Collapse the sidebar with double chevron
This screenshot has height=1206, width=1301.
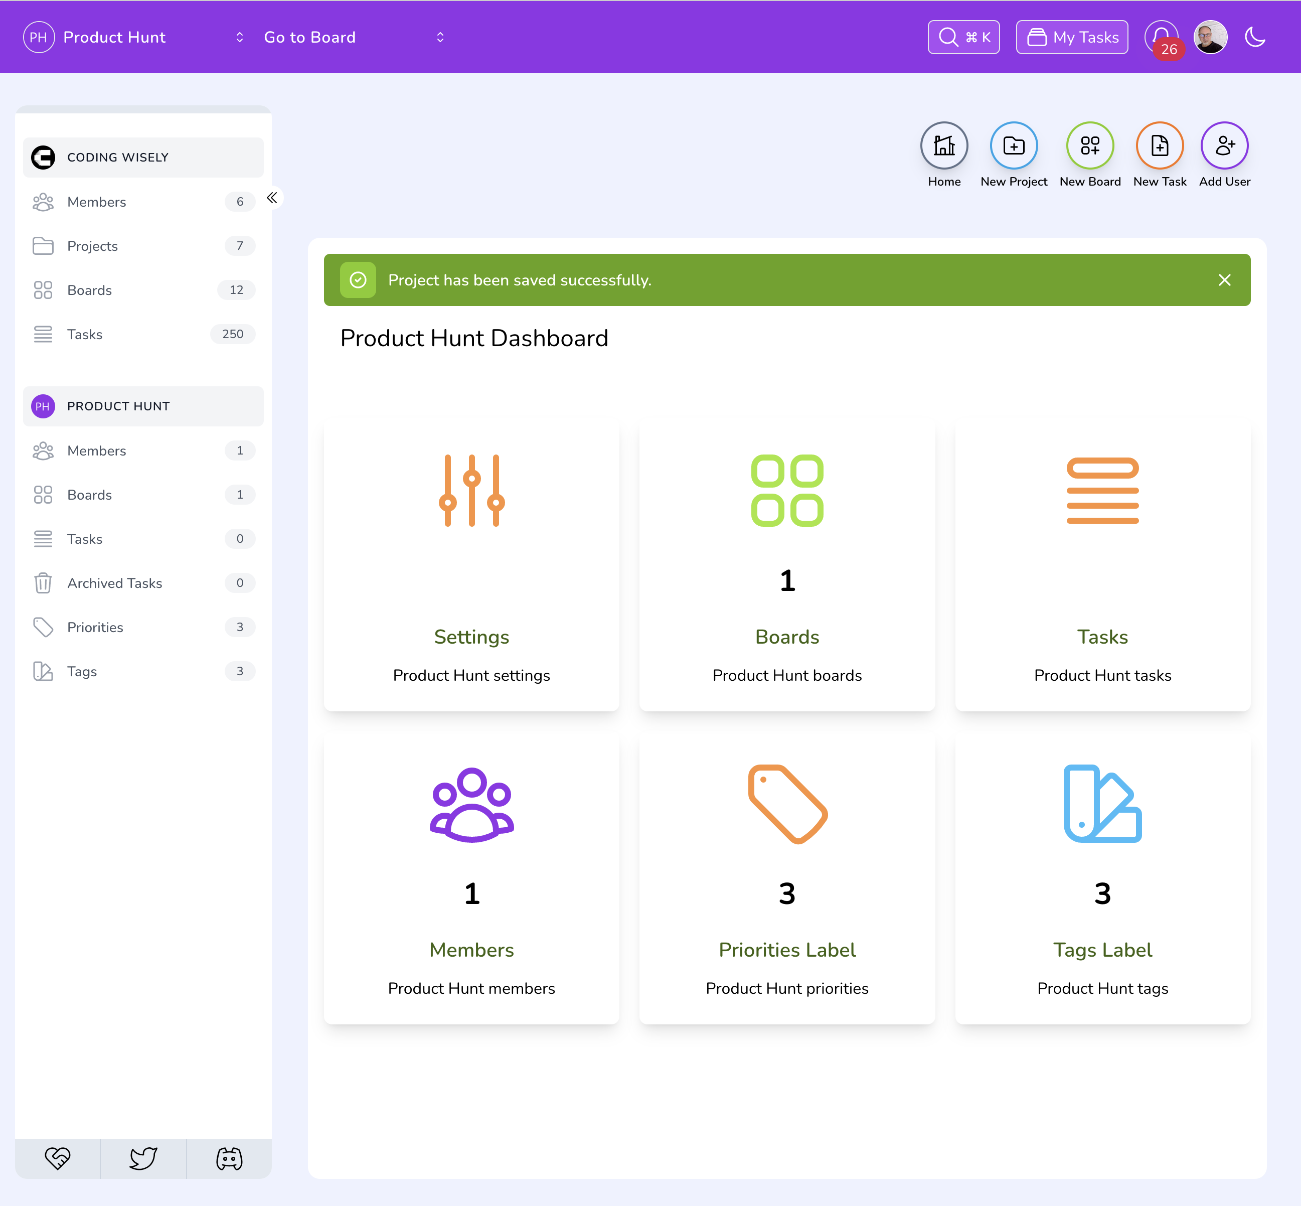tap(272, 198)
